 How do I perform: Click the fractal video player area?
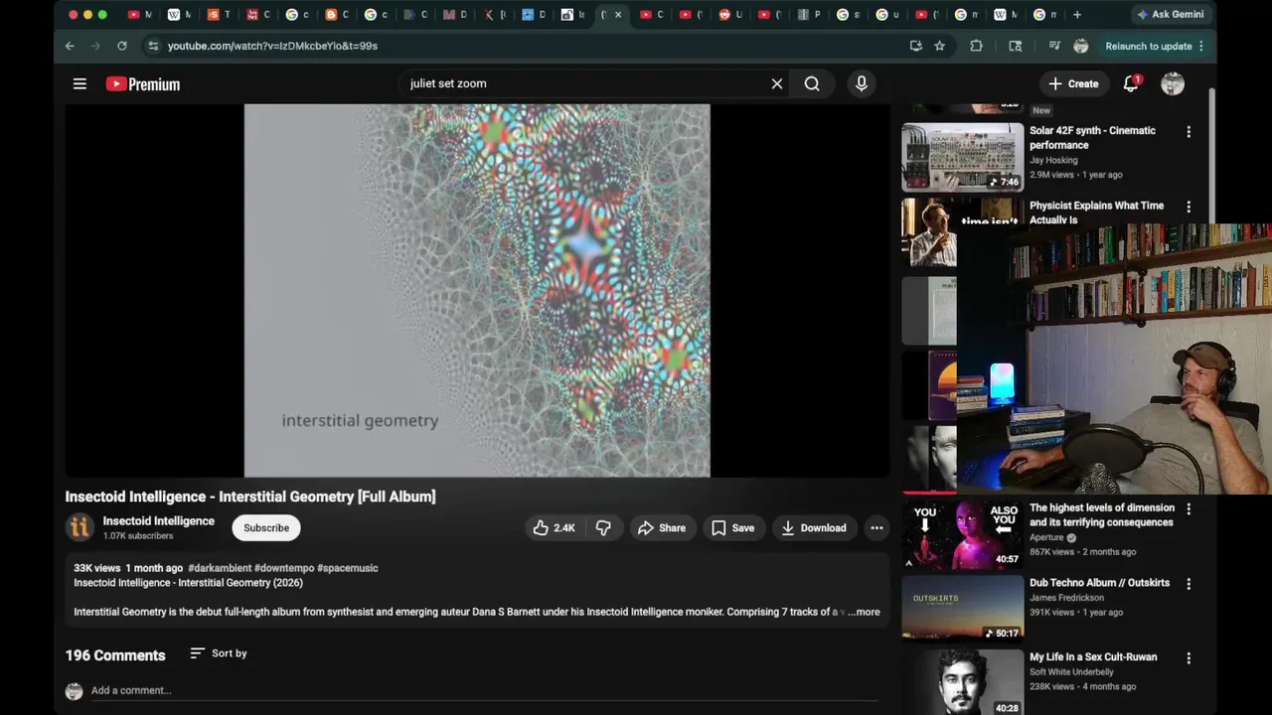[x=477, y=290]
